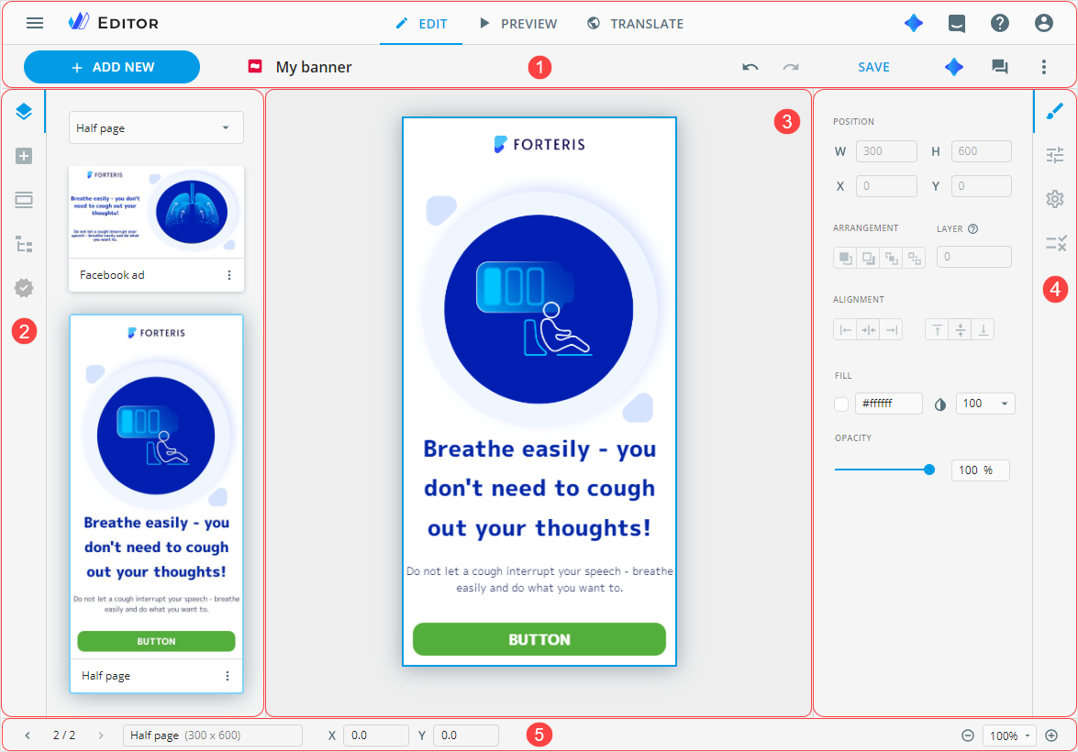The image size is (1078, 752).
Task: Open the settings gear in right sidebar
Action: (x=1055, y=199)
